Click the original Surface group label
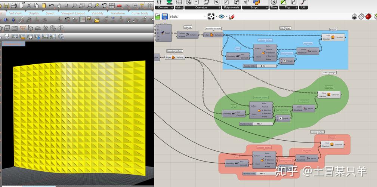 [x=317, y=132]
